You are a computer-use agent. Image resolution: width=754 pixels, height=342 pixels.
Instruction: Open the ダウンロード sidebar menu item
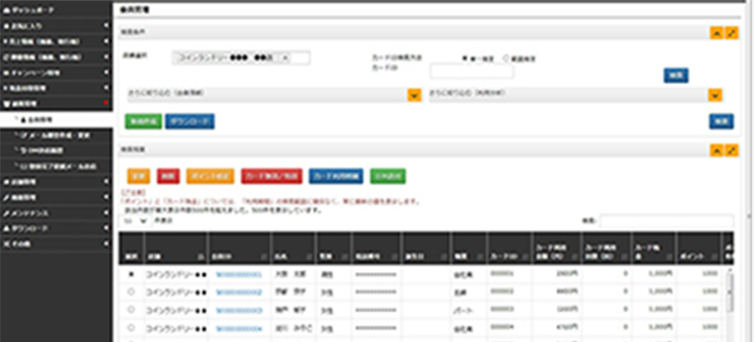point(56,229)
